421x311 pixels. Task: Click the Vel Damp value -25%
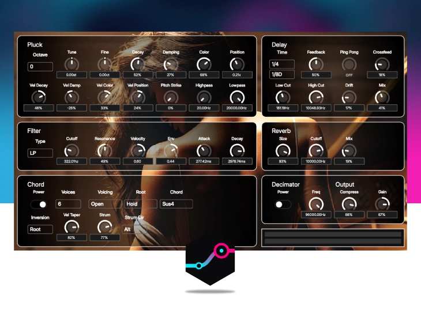point(72,108)
